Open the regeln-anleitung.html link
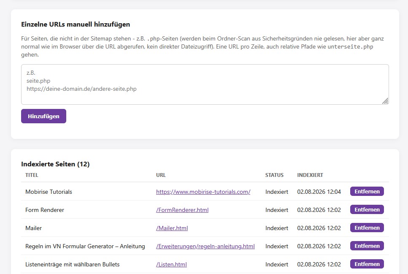Image resolution: width=408 pixels, height=274 pixels. [x=205, y=247]
